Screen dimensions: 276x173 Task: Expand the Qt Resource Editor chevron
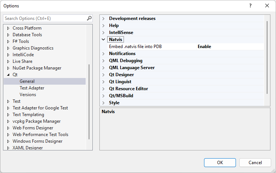pyautogui.click(x=103, y=89)
